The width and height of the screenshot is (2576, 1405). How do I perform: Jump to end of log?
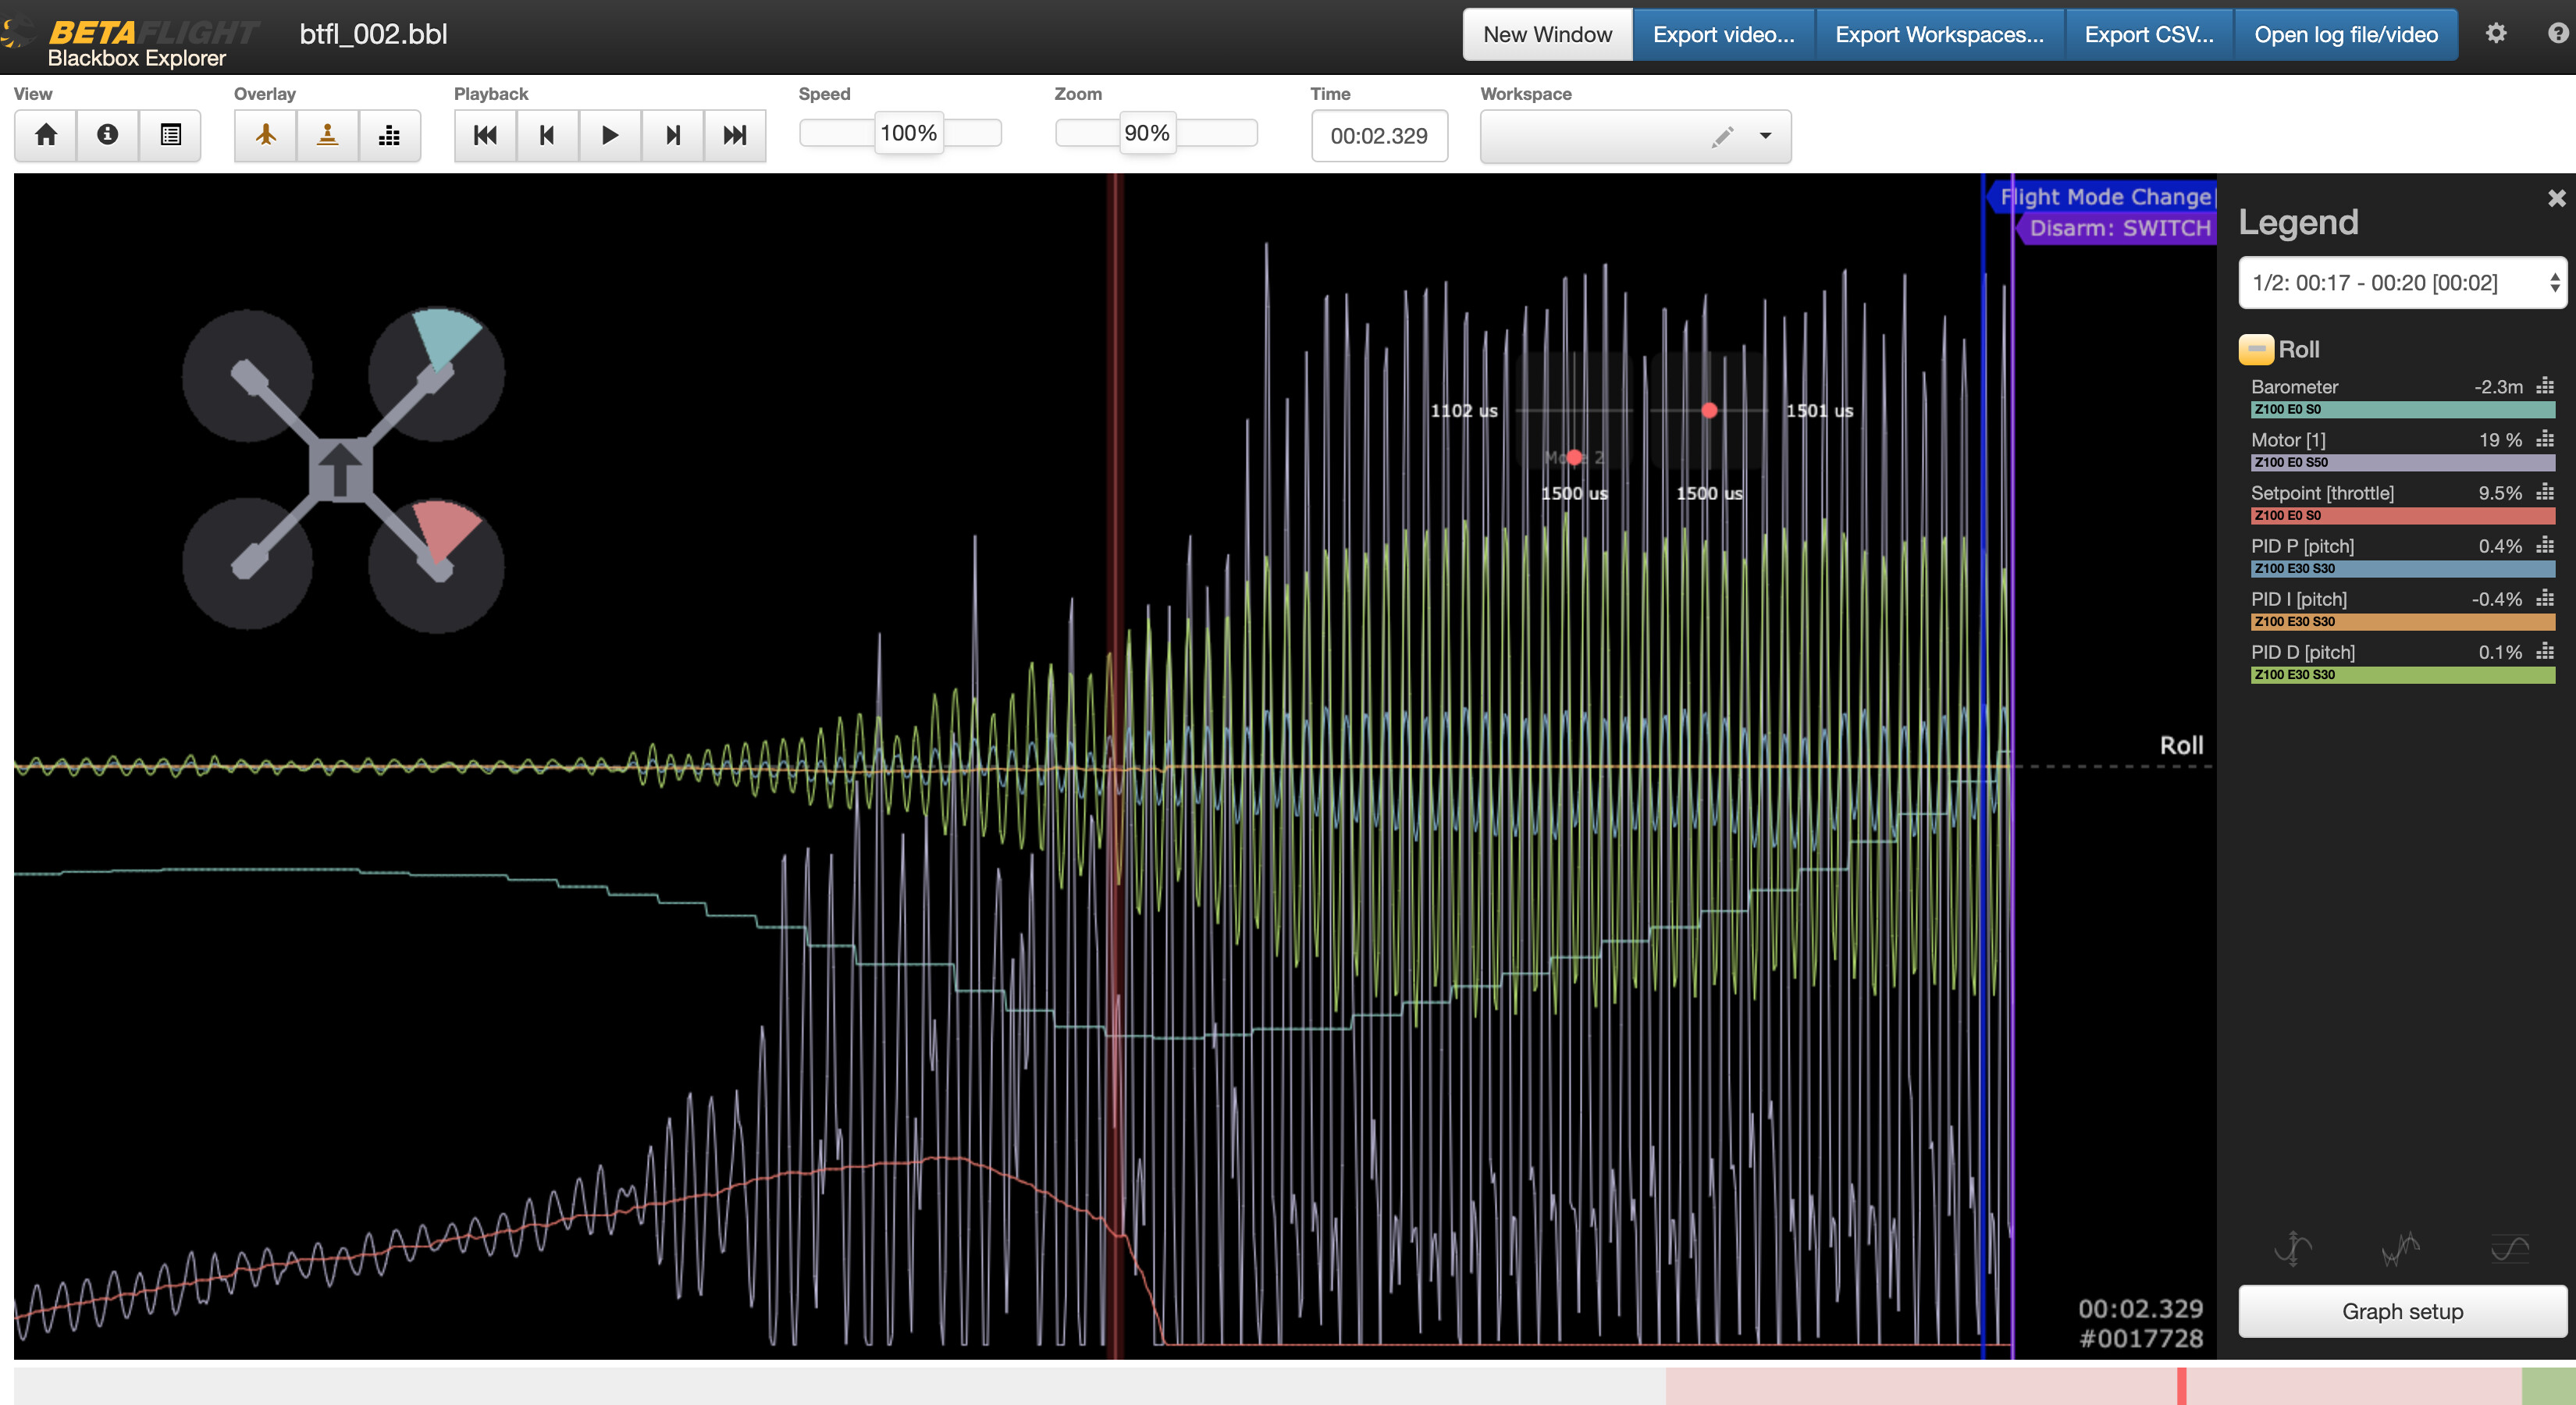735,135
